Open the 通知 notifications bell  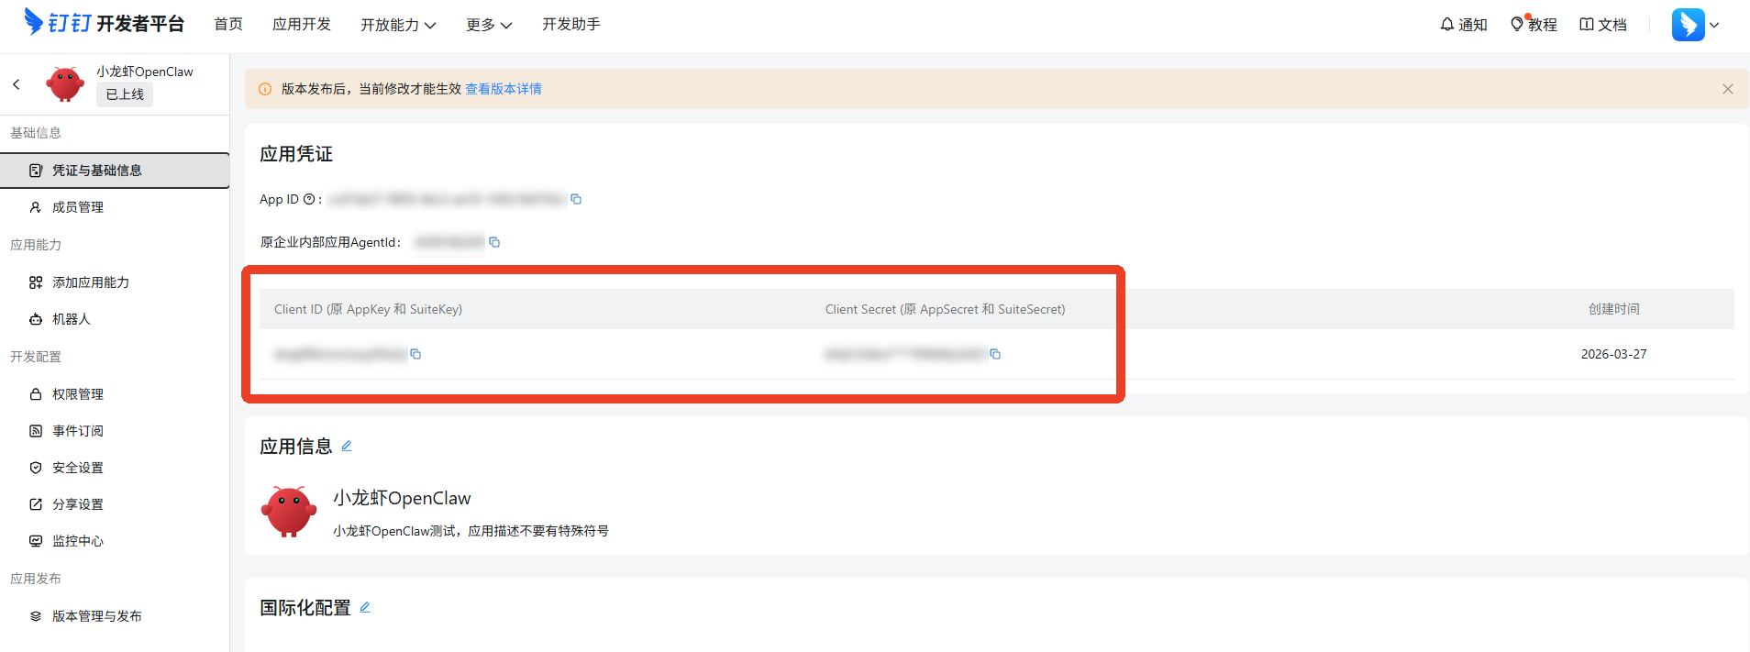pyautogui.click(x=1463, y=25)
